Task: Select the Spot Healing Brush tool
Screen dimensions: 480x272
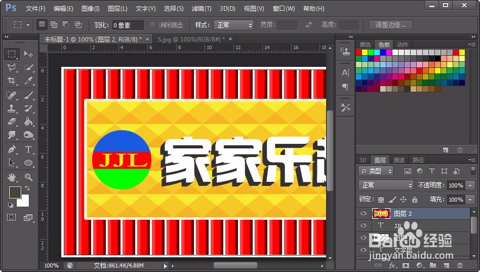Action: (x=12, y=95)
